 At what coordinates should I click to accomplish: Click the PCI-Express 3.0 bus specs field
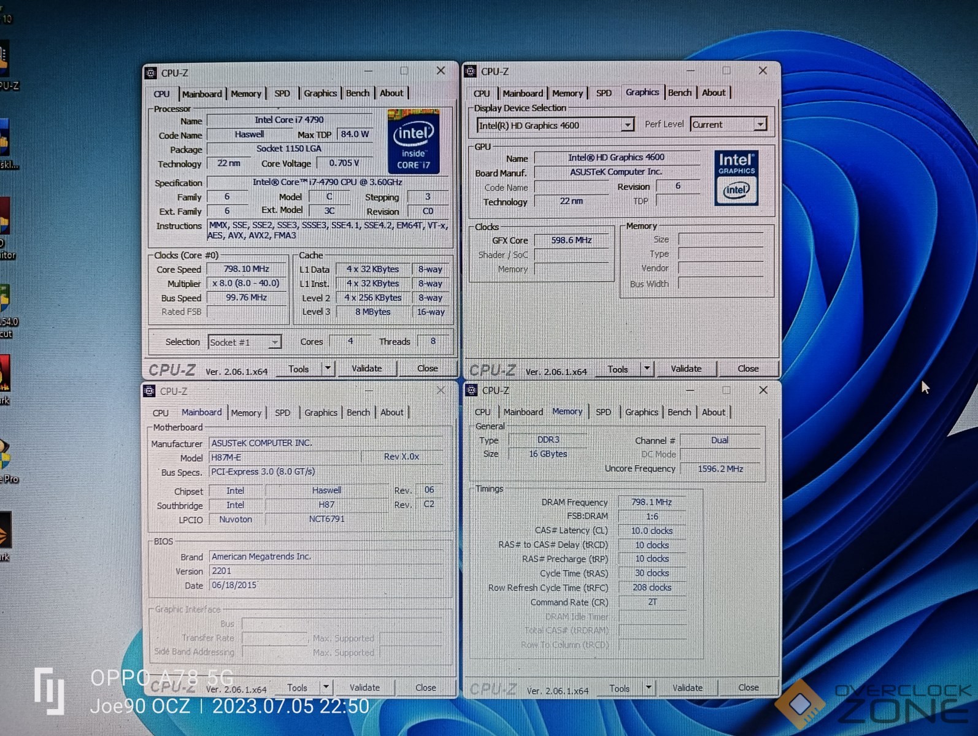coord(325,472)
